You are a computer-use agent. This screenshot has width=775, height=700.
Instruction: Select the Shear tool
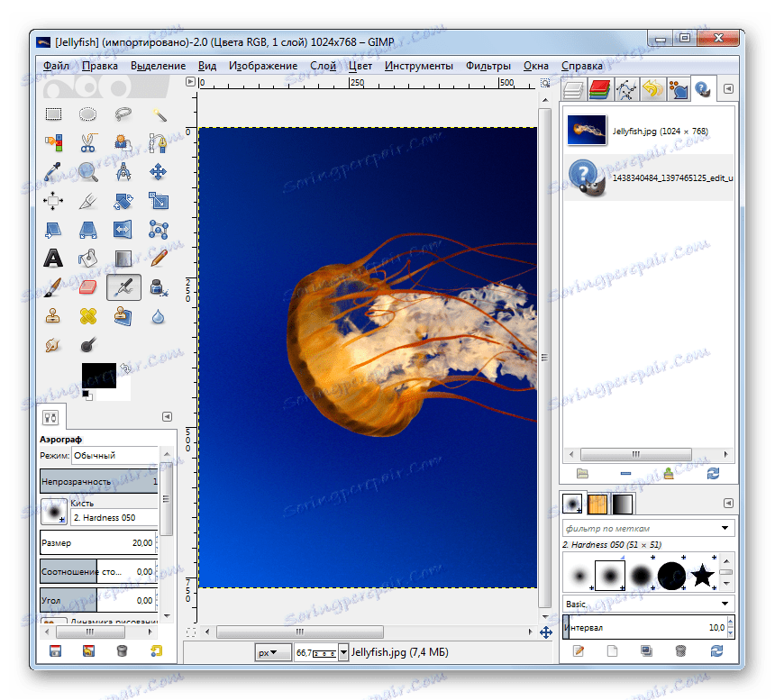click(53, 230)
